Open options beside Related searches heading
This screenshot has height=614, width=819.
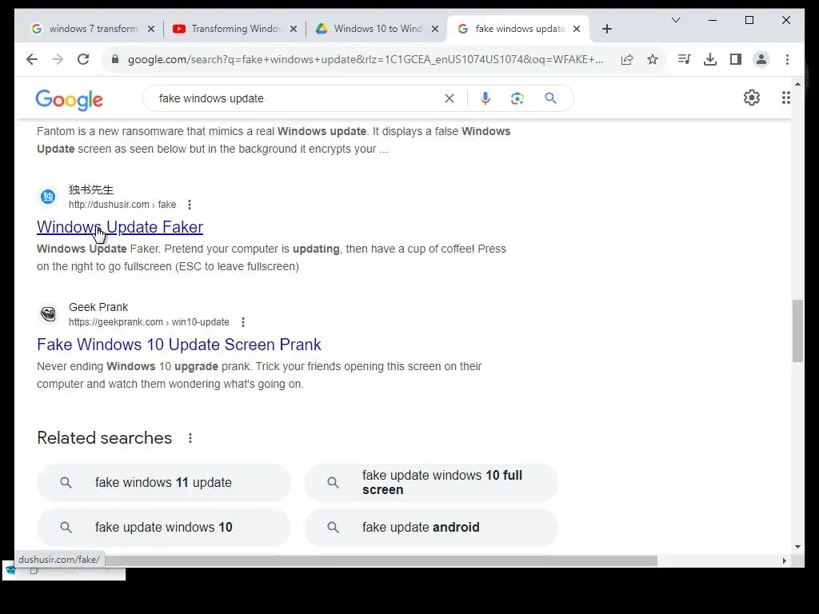click(190, 438)
